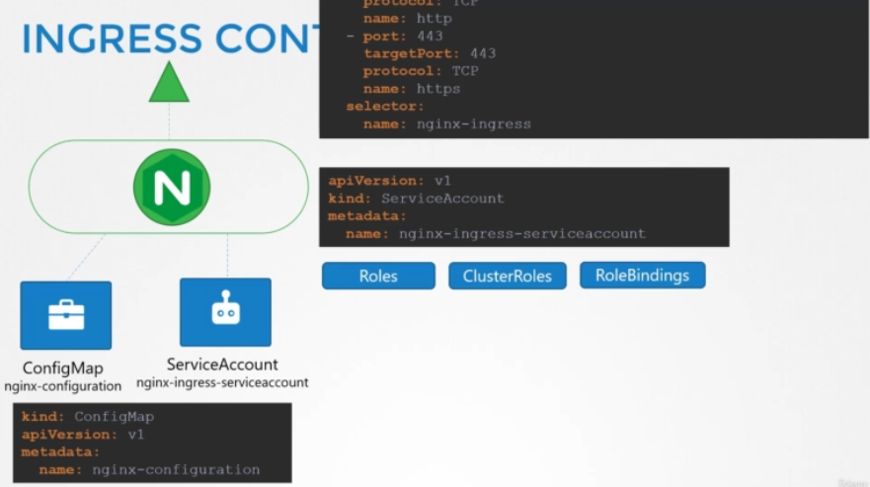Click the green triangle arrow icon

169,82
